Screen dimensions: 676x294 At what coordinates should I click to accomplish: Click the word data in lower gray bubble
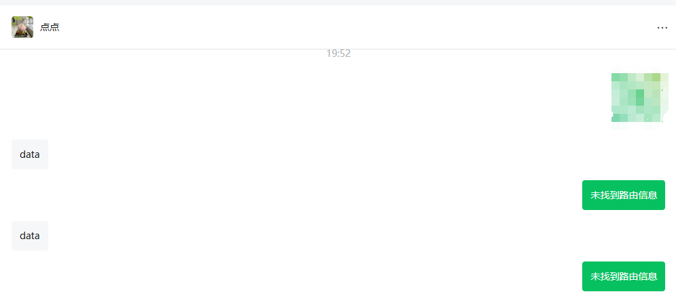point(30,236)
